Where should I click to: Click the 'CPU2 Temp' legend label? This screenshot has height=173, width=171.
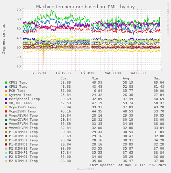coord(18,87)
